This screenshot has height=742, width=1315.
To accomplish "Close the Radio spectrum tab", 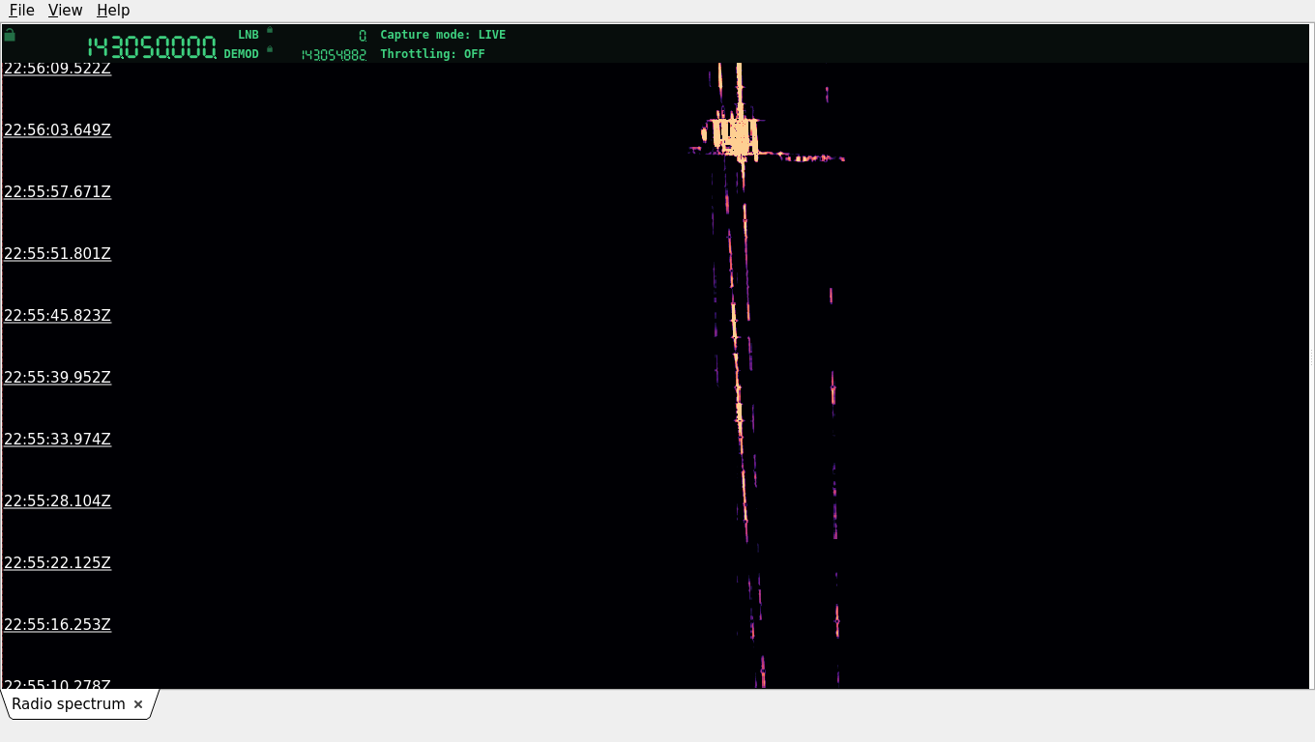I will [x=138, y=704].
